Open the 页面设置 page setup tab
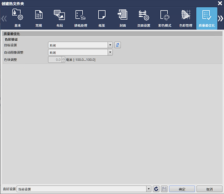Viewport: 224px width, 194px height. (x=144, y=18)
